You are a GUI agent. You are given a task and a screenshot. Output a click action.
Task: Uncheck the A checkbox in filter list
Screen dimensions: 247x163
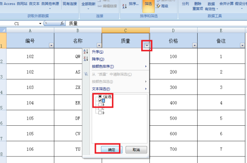point(100,100)
